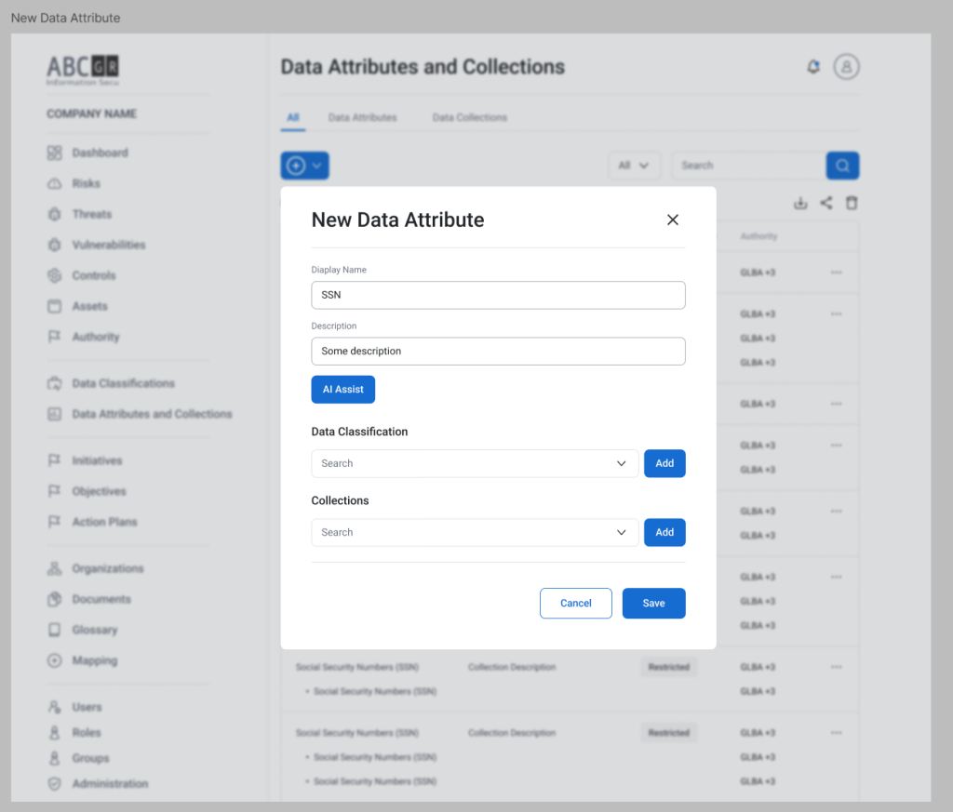Close the New Data Attribute dialog

click(673, 220)
